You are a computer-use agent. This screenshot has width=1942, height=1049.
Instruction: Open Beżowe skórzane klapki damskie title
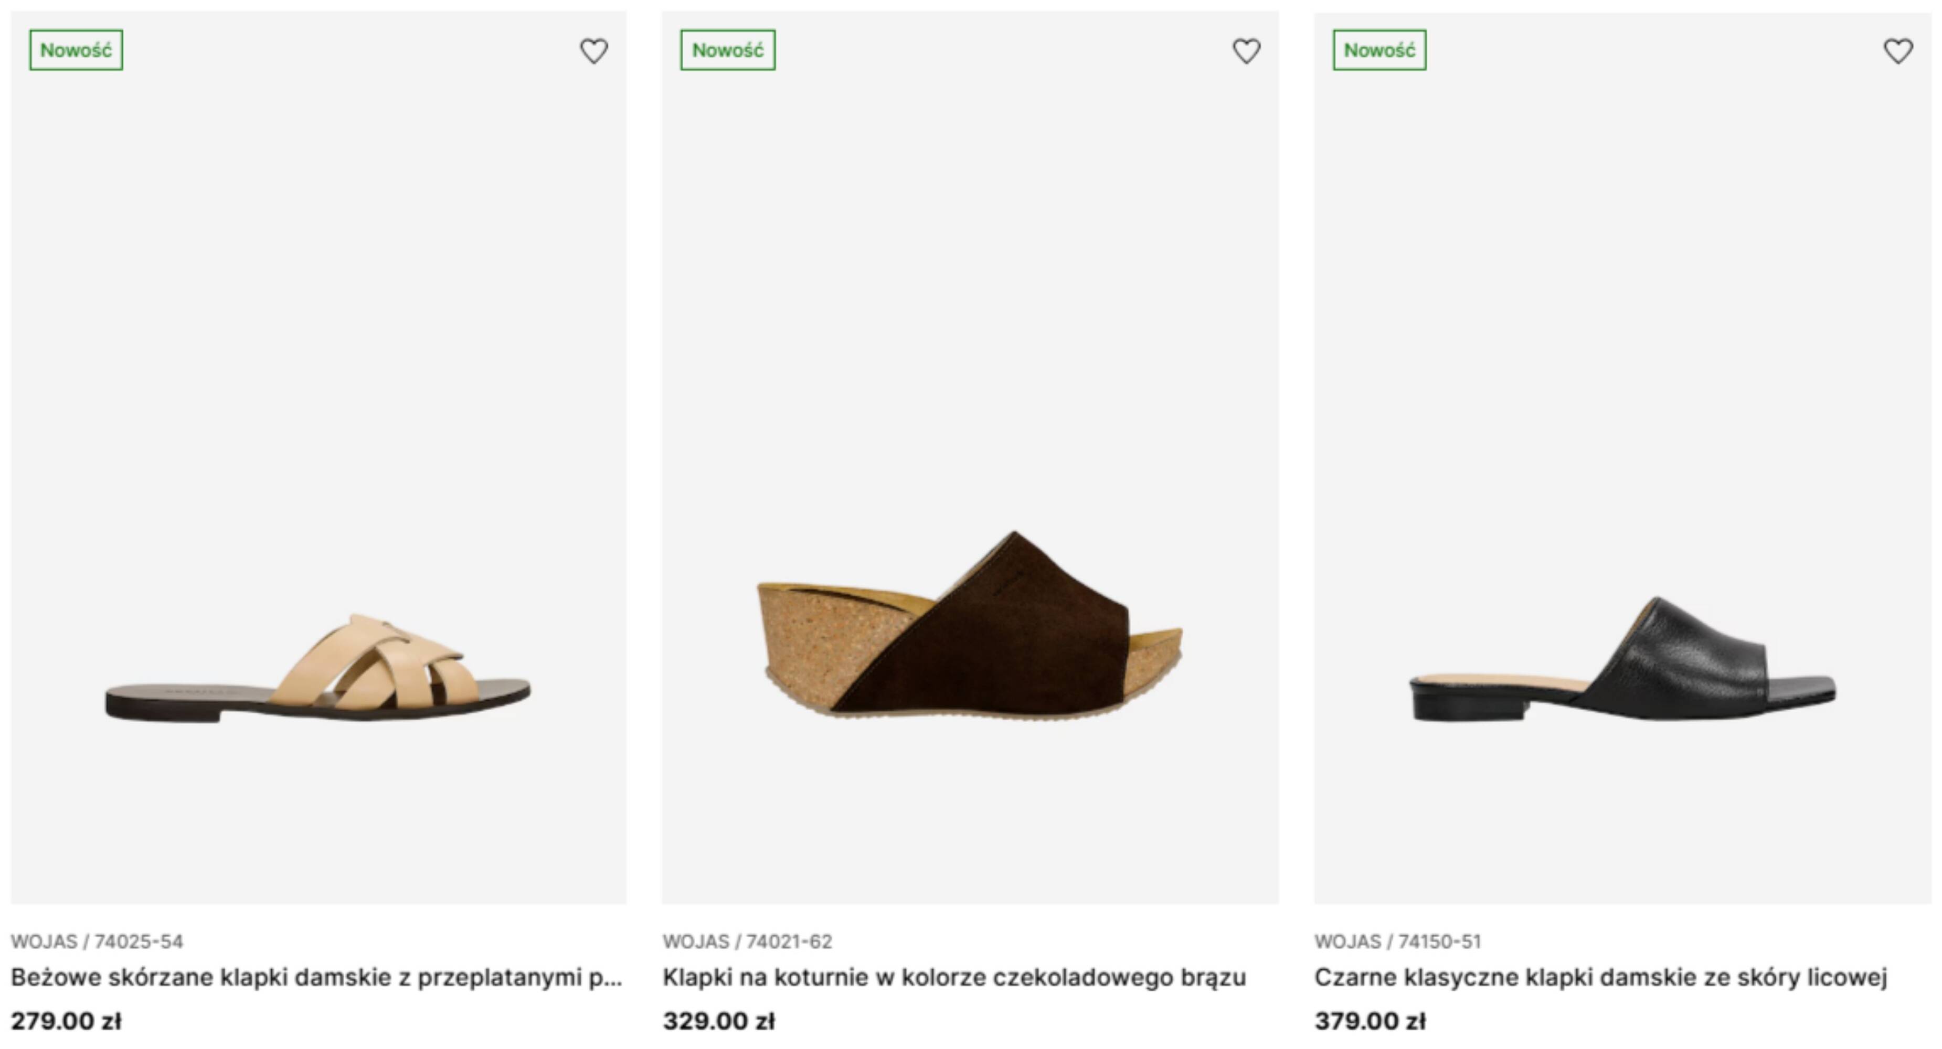click(316, 978)
